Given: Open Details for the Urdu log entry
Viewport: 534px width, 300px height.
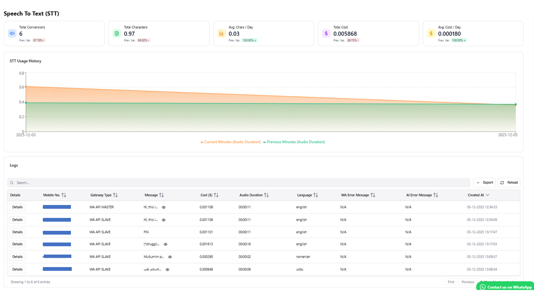Looking at the screenshot, I should 17,269.
